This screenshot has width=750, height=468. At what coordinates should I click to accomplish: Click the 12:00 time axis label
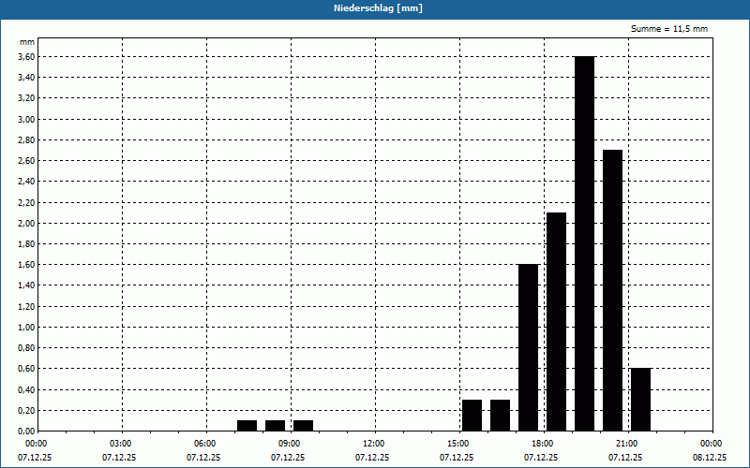(x=373, y=444)
